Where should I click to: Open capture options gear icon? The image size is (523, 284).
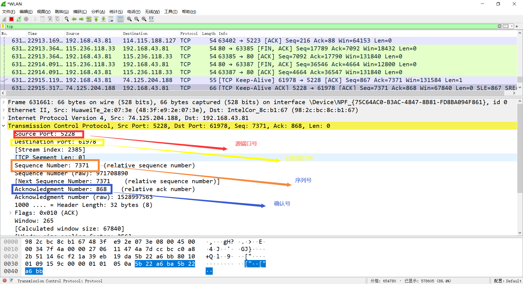[26, 19]
